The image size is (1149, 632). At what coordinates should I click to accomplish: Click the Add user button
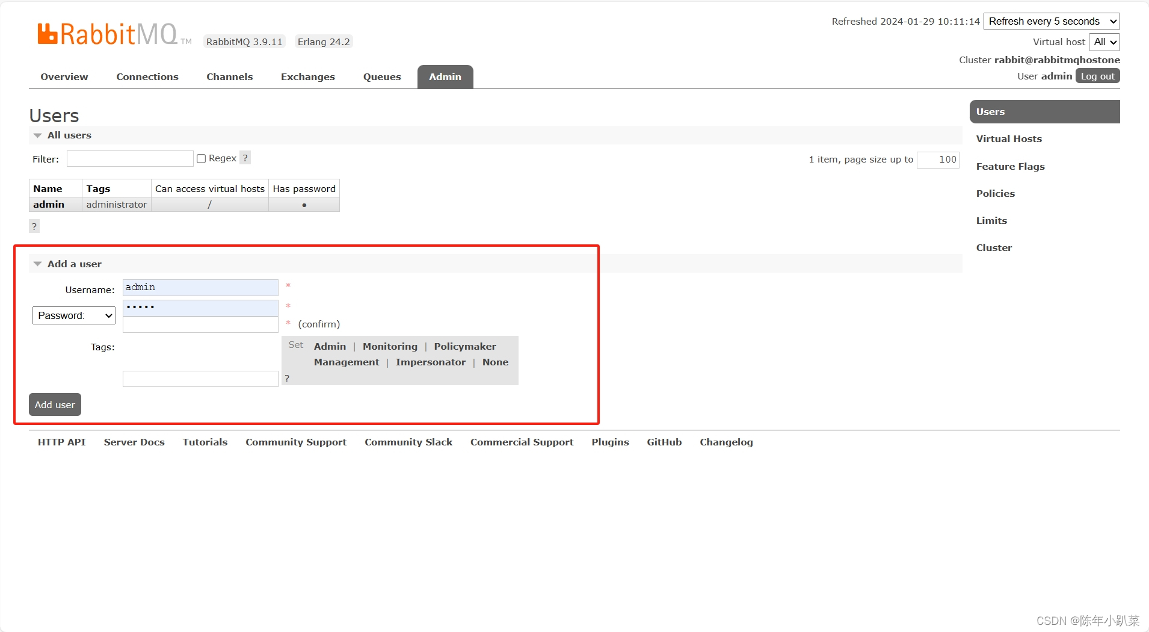coord(55,404)
